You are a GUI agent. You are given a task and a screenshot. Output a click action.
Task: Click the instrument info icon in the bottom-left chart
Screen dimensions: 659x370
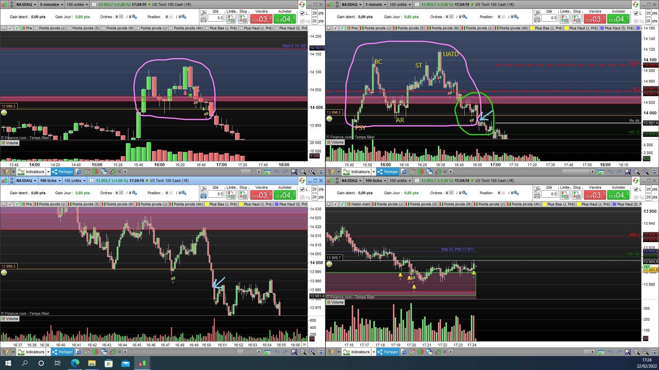click(91, 181)
